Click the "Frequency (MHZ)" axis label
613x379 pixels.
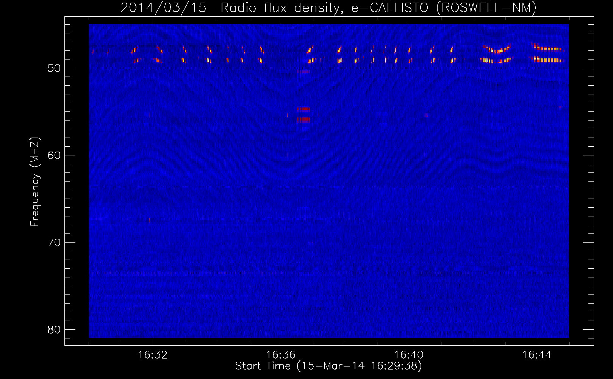point(34,182)
